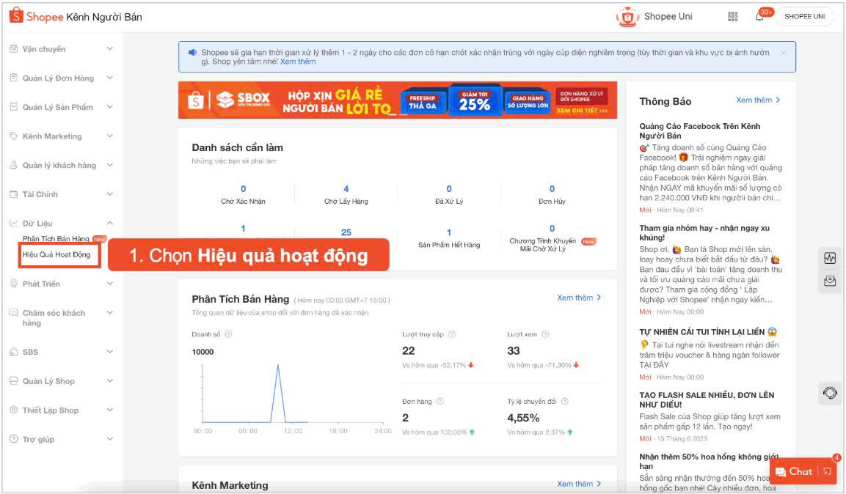Open the inbox tray icon on right edge
This screenshot has width=846, height=494.
point(830,281)
